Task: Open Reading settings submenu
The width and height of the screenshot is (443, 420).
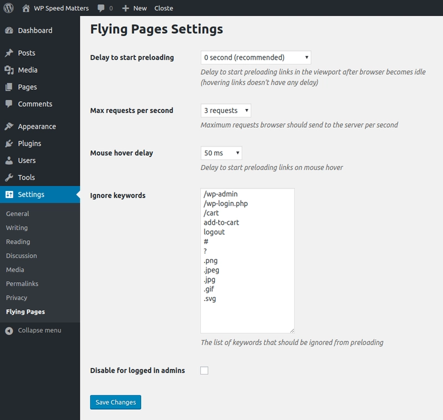Action: 18,242
